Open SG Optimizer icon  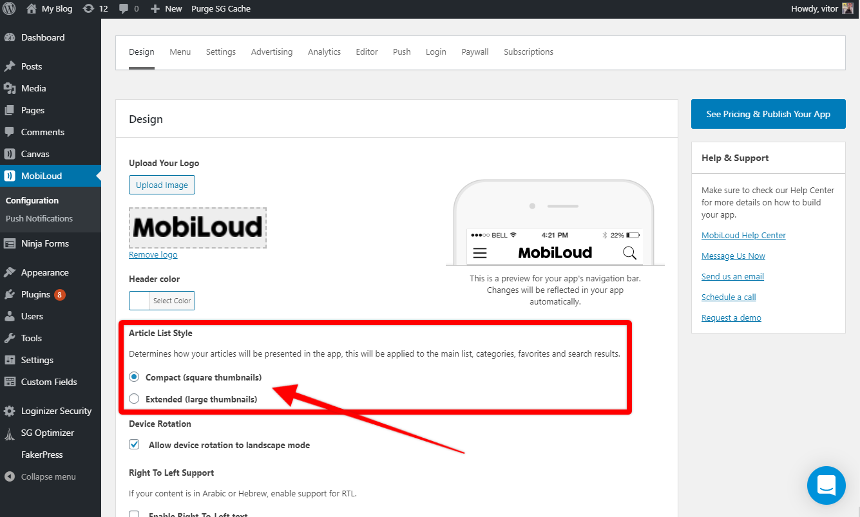10,433
